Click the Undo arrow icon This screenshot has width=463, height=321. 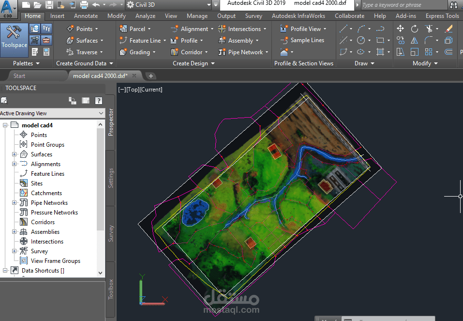point(96,5)
